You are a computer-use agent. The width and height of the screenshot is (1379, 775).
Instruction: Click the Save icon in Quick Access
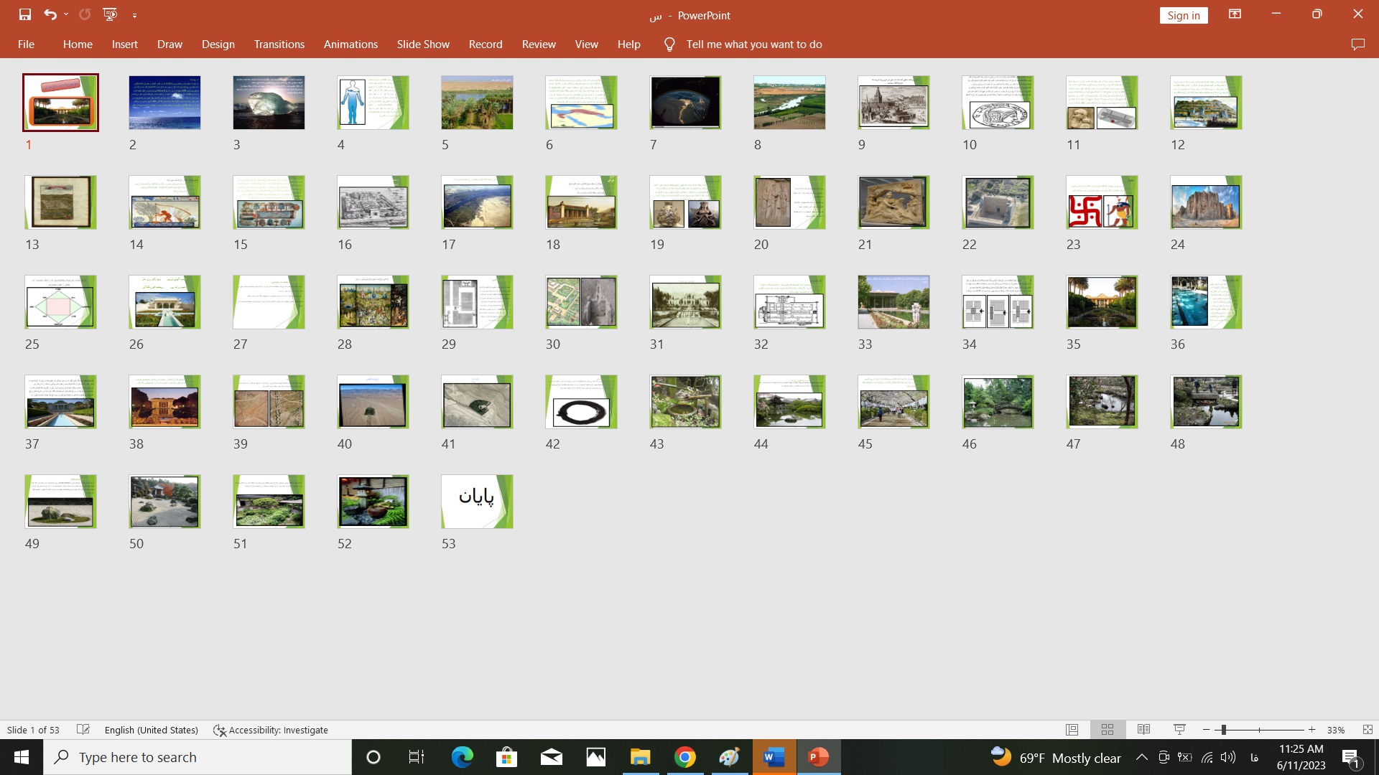(23, 13)
